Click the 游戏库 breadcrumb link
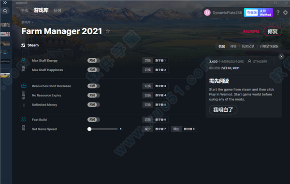 (x=26, y=22)
